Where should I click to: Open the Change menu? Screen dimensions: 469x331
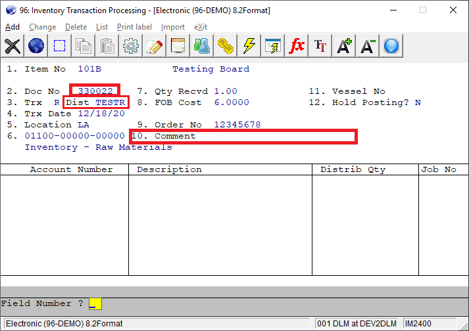[43, 27]
